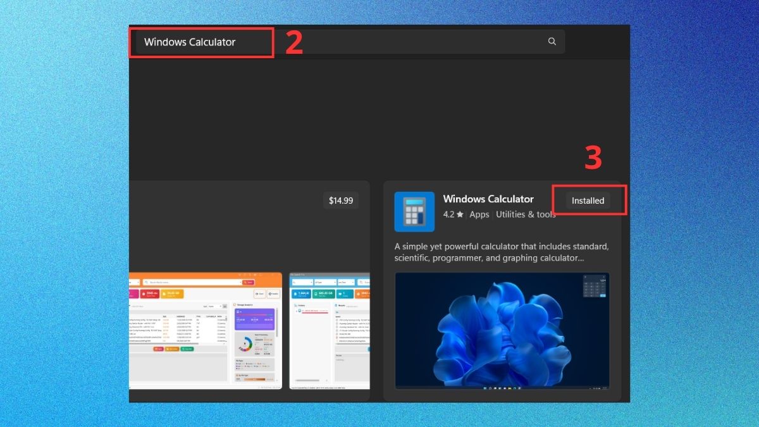The height and width of the screenshot is (427, 759).
Task: Click the 4.2 star rating
Action: coord(454,214)
